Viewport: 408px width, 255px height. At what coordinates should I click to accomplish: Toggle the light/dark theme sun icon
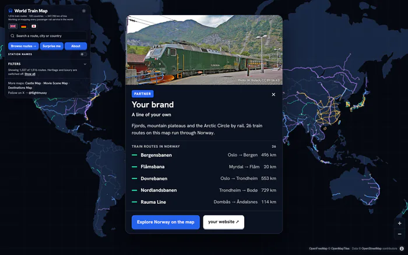[x=84, y=11]
